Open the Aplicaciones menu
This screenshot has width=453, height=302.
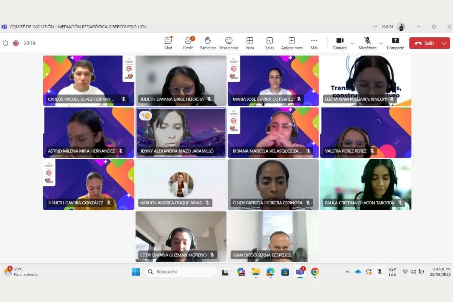click(291, 43)
